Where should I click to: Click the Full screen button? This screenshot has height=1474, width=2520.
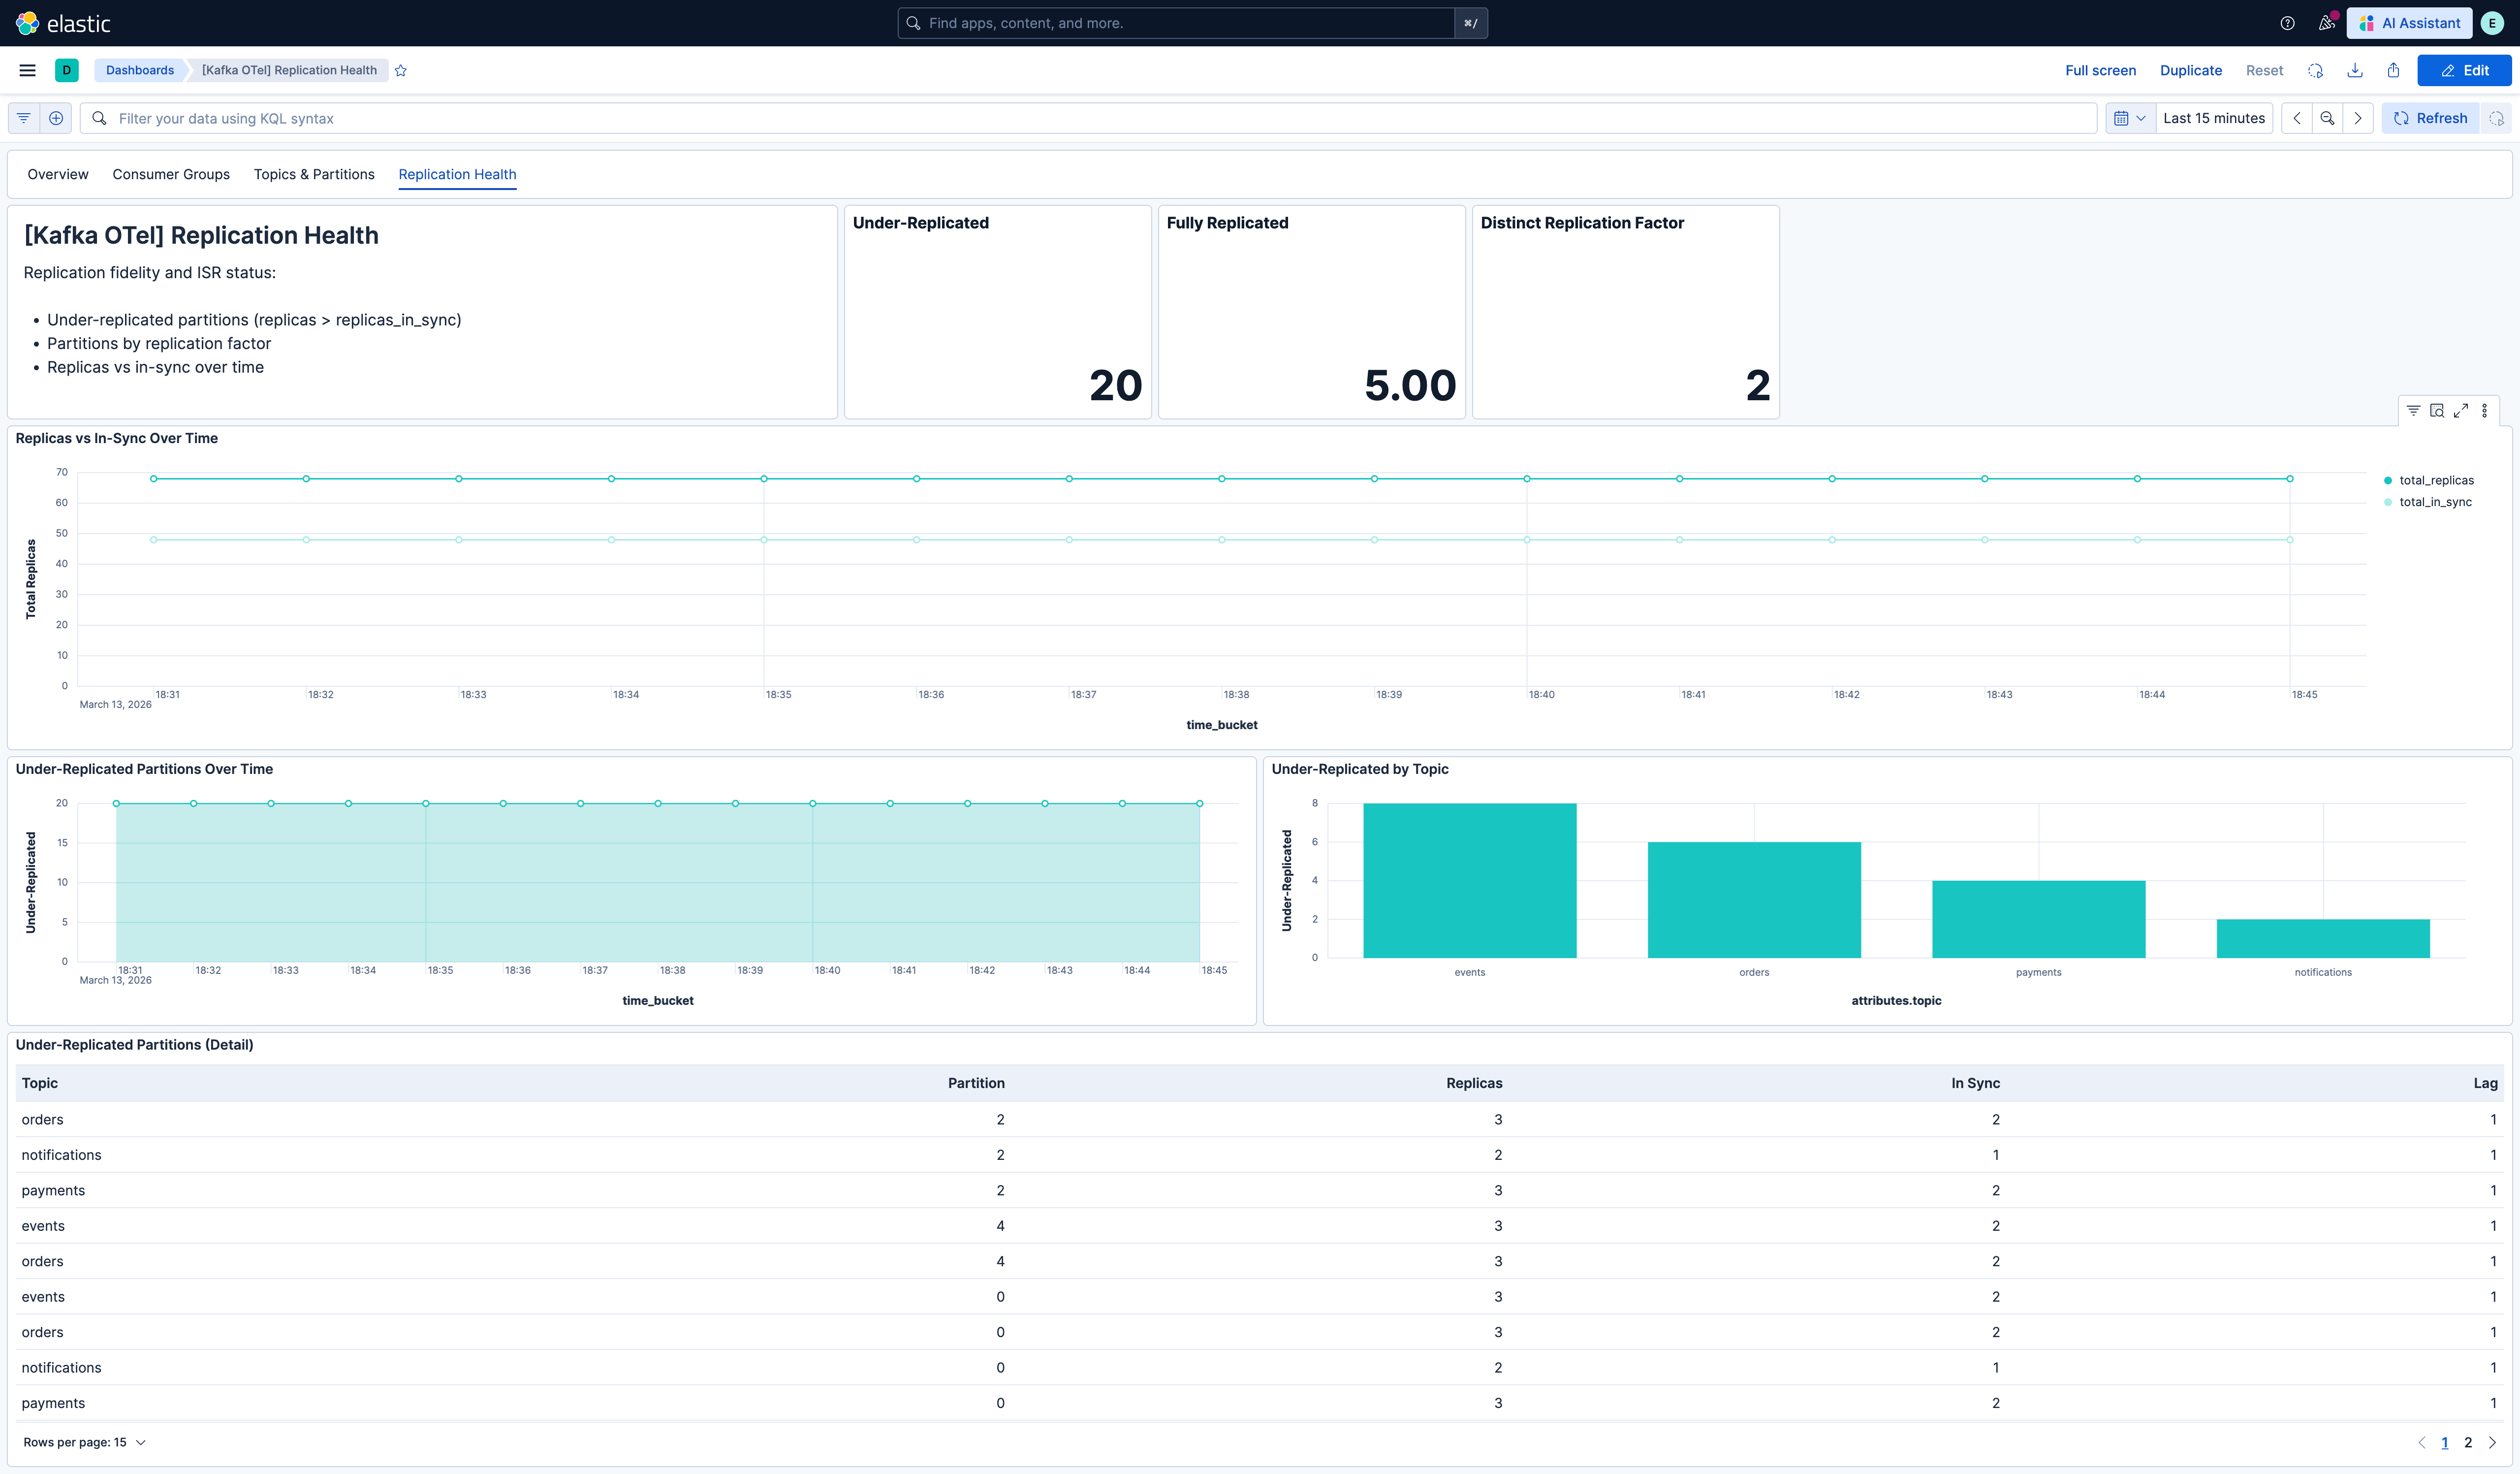click(x=2100, y=70)
